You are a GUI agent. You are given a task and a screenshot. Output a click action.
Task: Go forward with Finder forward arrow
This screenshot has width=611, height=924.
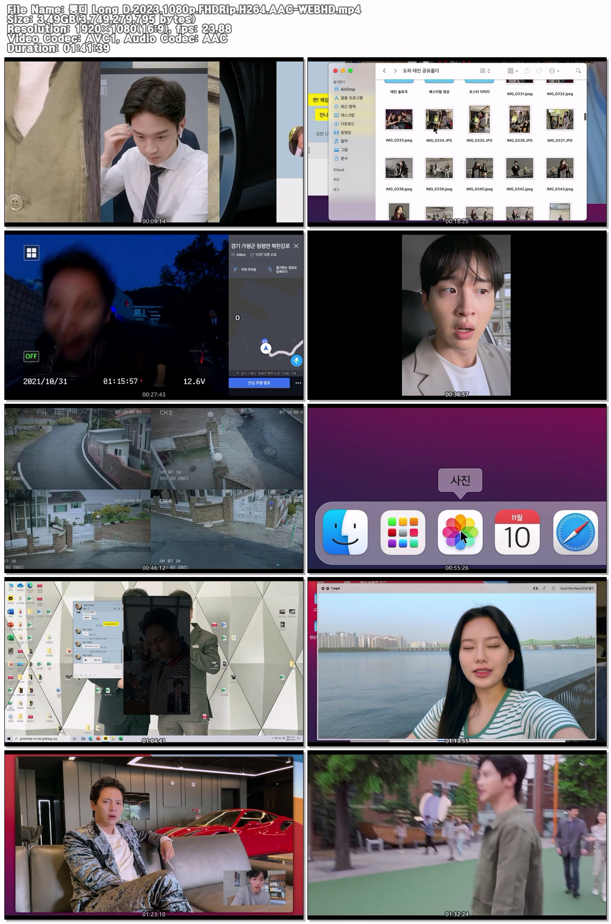coord(395,71)
